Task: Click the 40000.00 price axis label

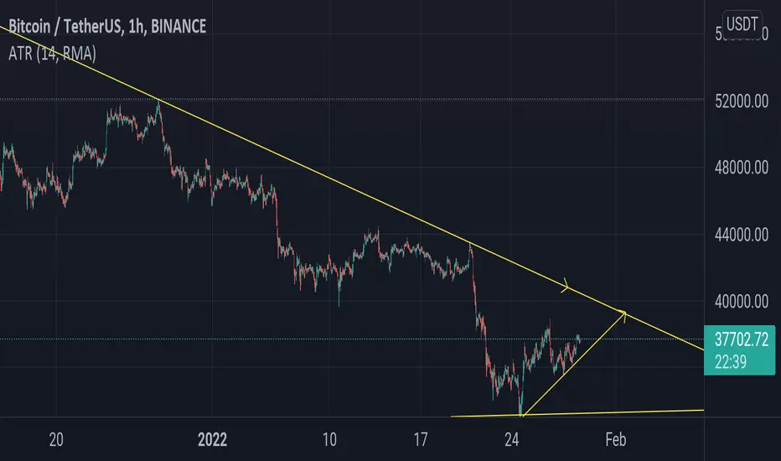Action: (741, 302)
